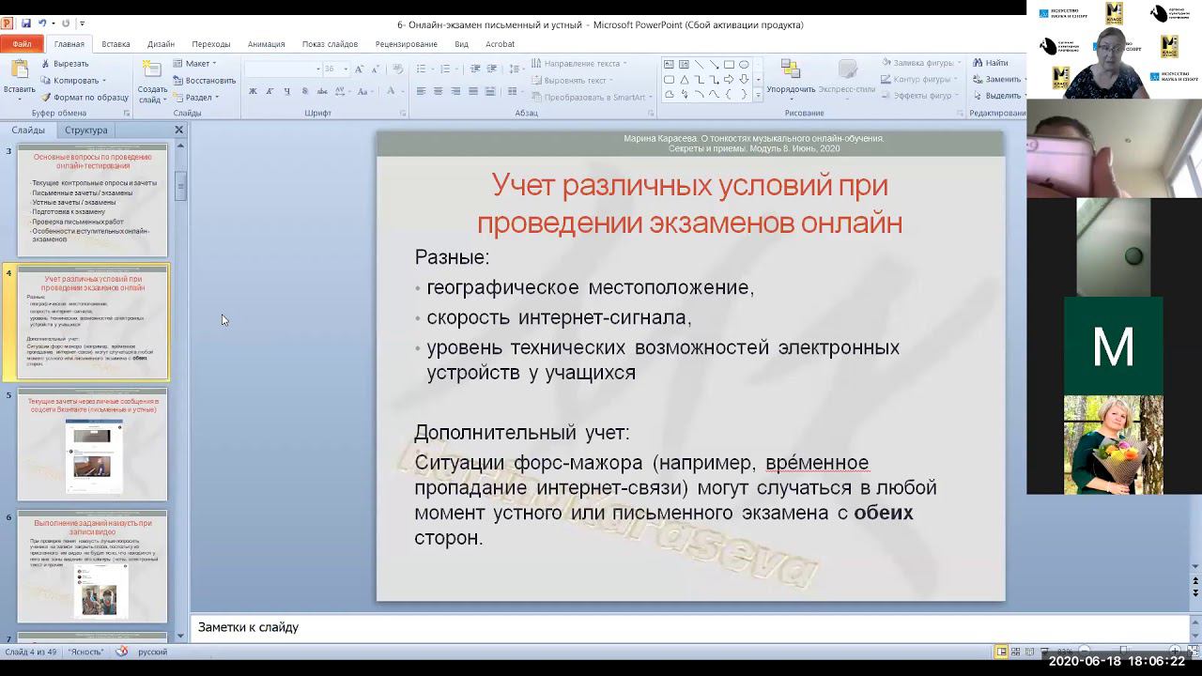Image resolution: width=1202 pixels, height=676 pixels.
Task: Switch to normal view in status bar
Action: click(1001, 652)
